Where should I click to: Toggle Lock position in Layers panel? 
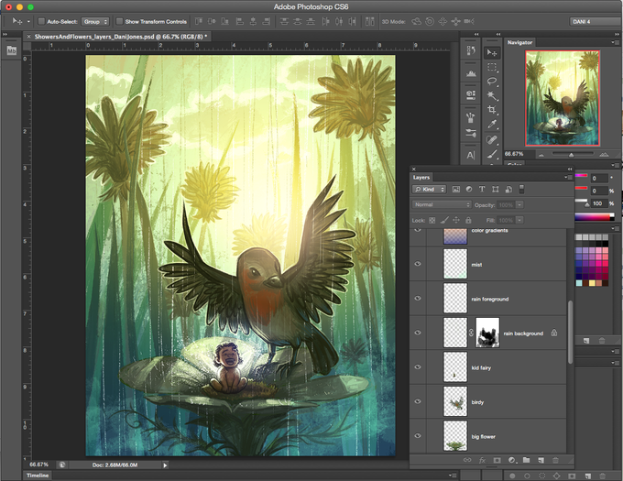(x=456, y=220)
